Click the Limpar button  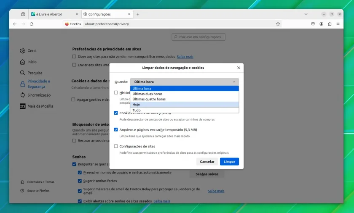(229, 161)
